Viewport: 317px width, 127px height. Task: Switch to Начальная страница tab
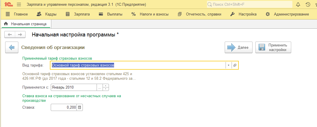26,24
